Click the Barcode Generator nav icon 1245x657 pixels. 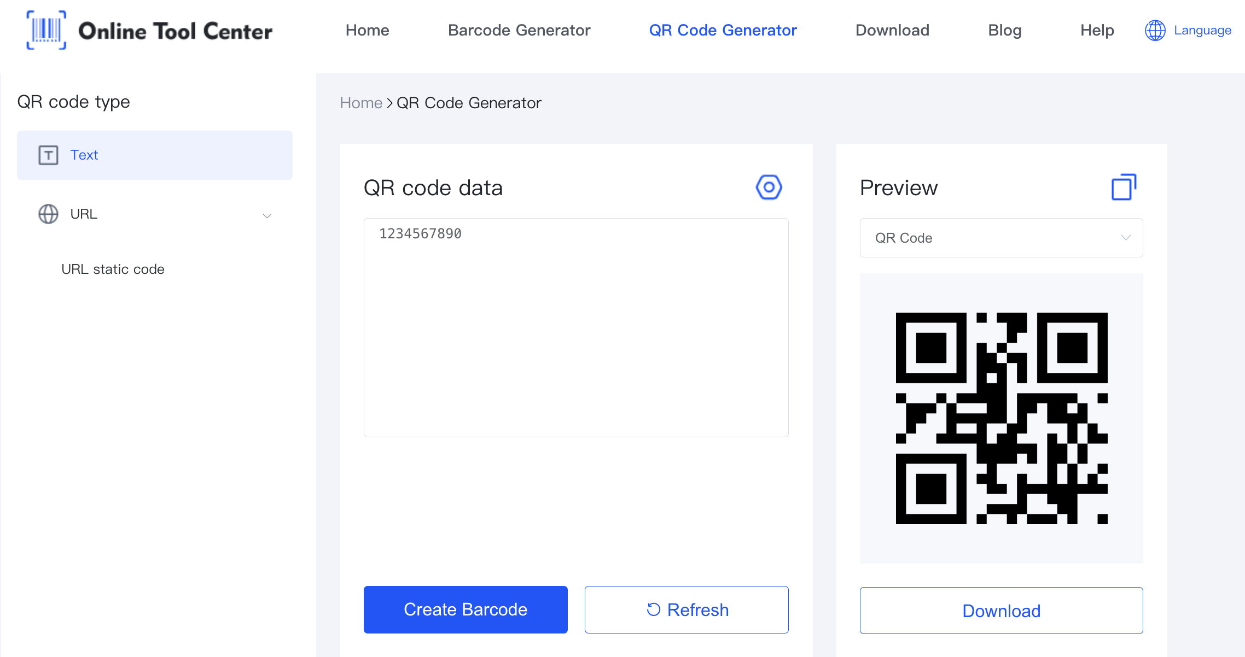coord(520,31)
